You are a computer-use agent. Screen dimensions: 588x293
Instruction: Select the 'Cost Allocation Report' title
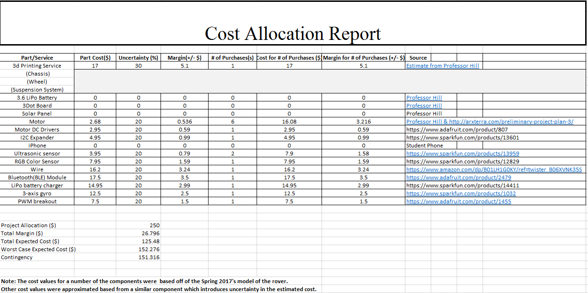click(293, 33)
